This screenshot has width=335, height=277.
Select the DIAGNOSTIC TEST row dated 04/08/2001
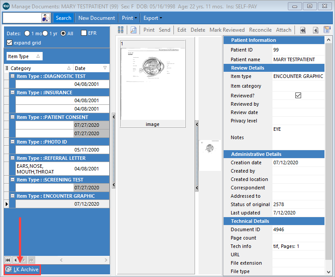pyautogui.click(x=63, y=84)
